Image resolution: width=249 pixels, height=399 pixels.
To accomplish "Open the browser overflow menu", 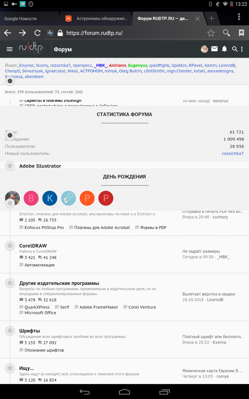I will (239, 17).
